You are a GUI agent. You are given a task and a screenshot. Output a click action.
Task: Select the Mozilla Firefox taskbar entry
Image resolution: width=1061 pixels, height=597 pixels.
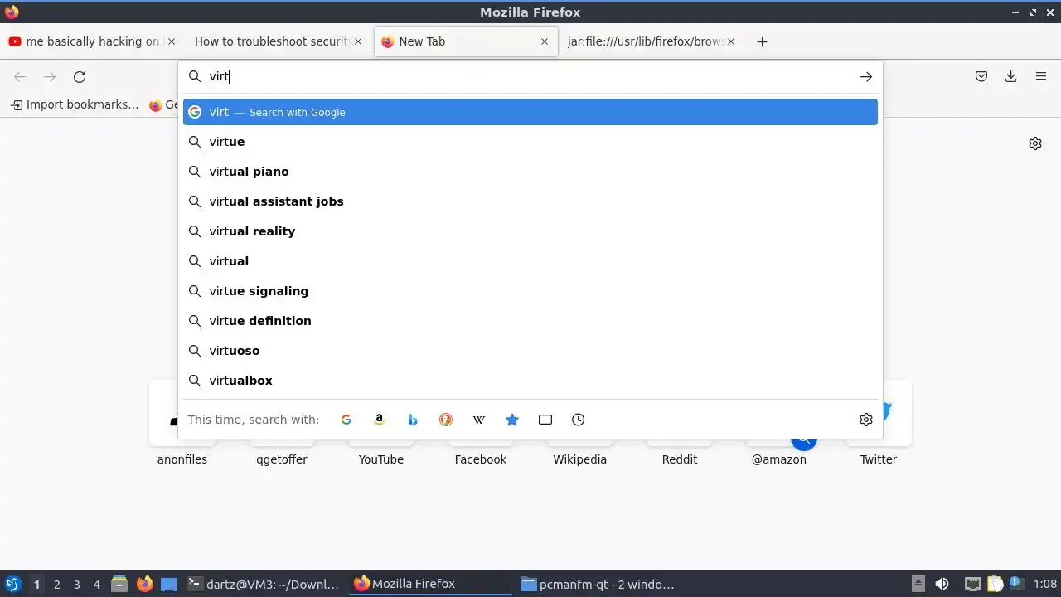(430, 584)
